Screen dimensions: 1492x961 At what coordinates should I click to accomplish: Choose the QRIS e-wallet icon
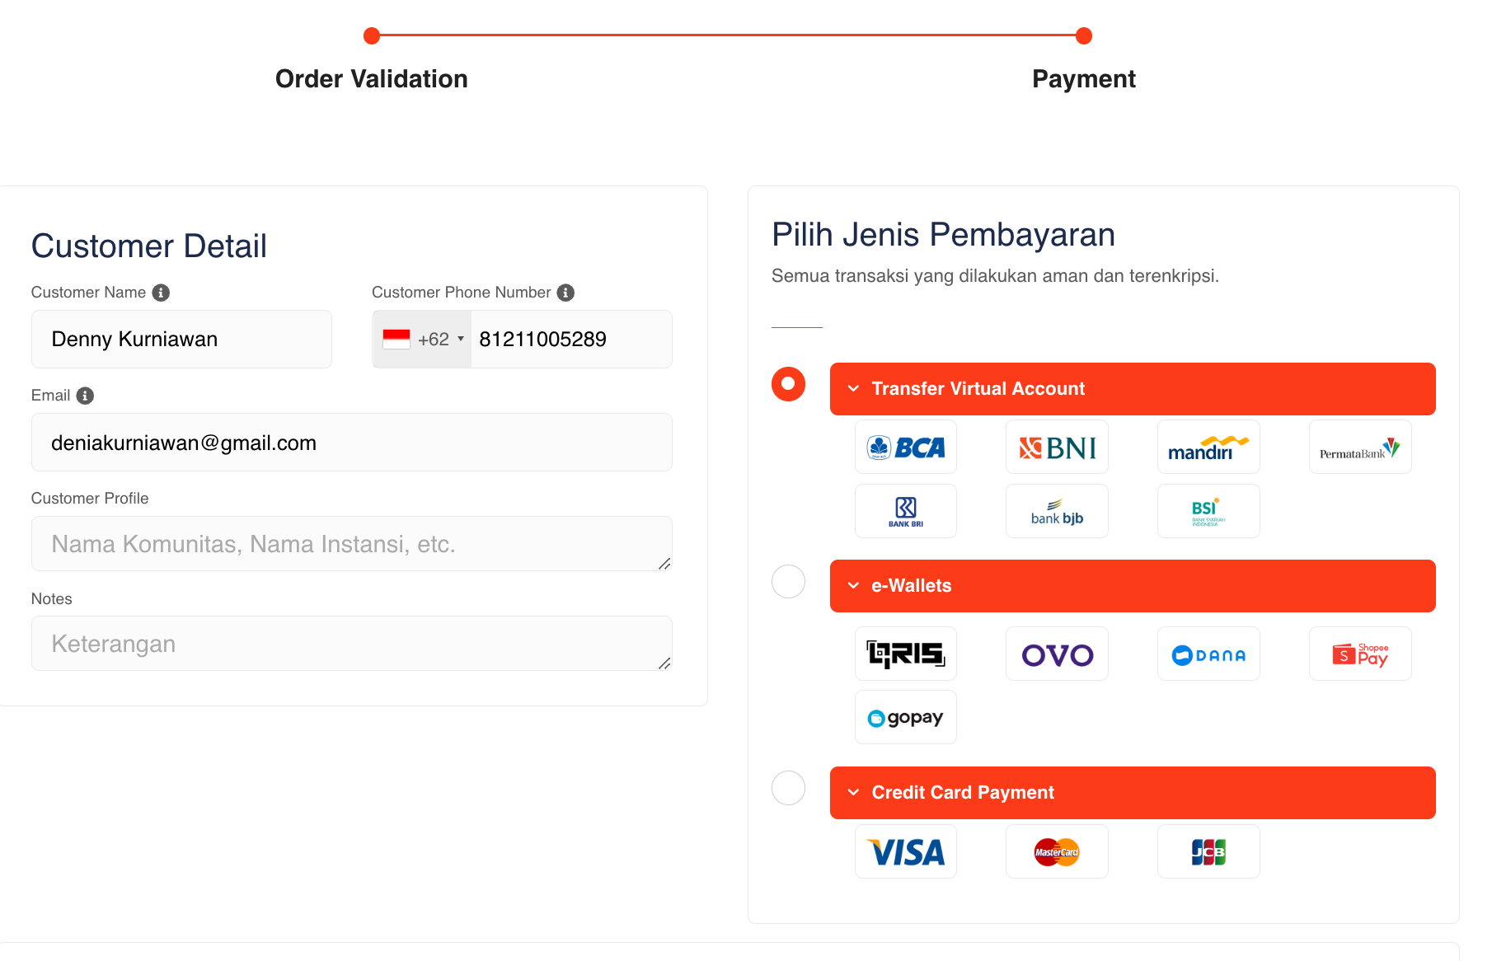click(x=905, y=654)
